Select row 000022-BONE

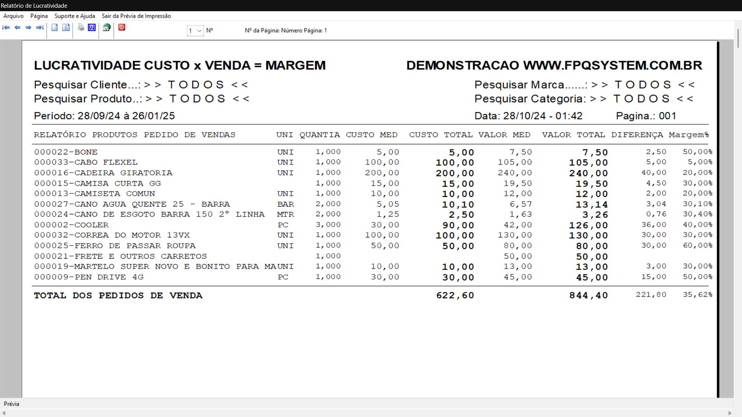pyautogui.click(x=373, y=152)
